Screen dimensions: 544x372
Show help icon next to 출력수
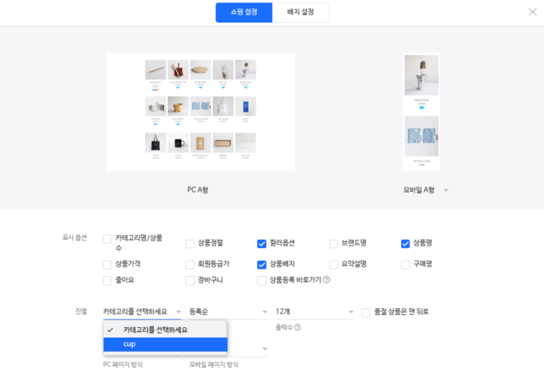(297, 327)
